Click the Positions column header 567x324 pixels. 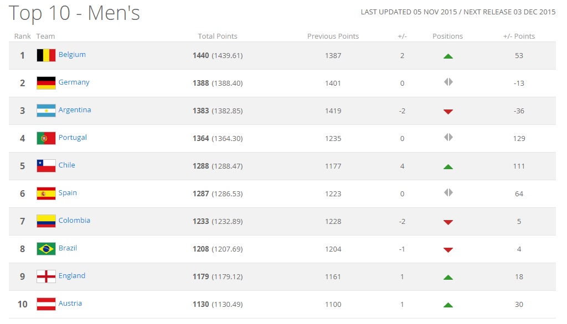click(447, 36)
